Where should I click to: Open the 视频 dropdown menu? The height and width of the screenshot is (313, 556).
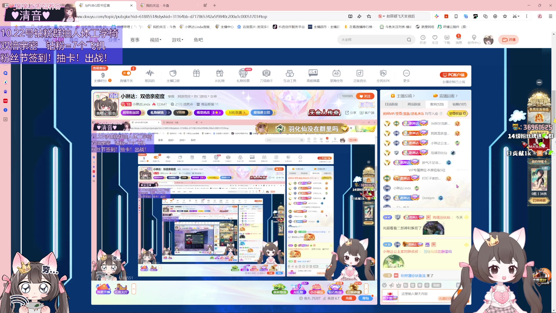click(x=156, y=40)
